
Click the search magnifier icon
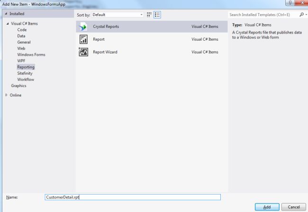pyautogui.click(x=301, y=15)
